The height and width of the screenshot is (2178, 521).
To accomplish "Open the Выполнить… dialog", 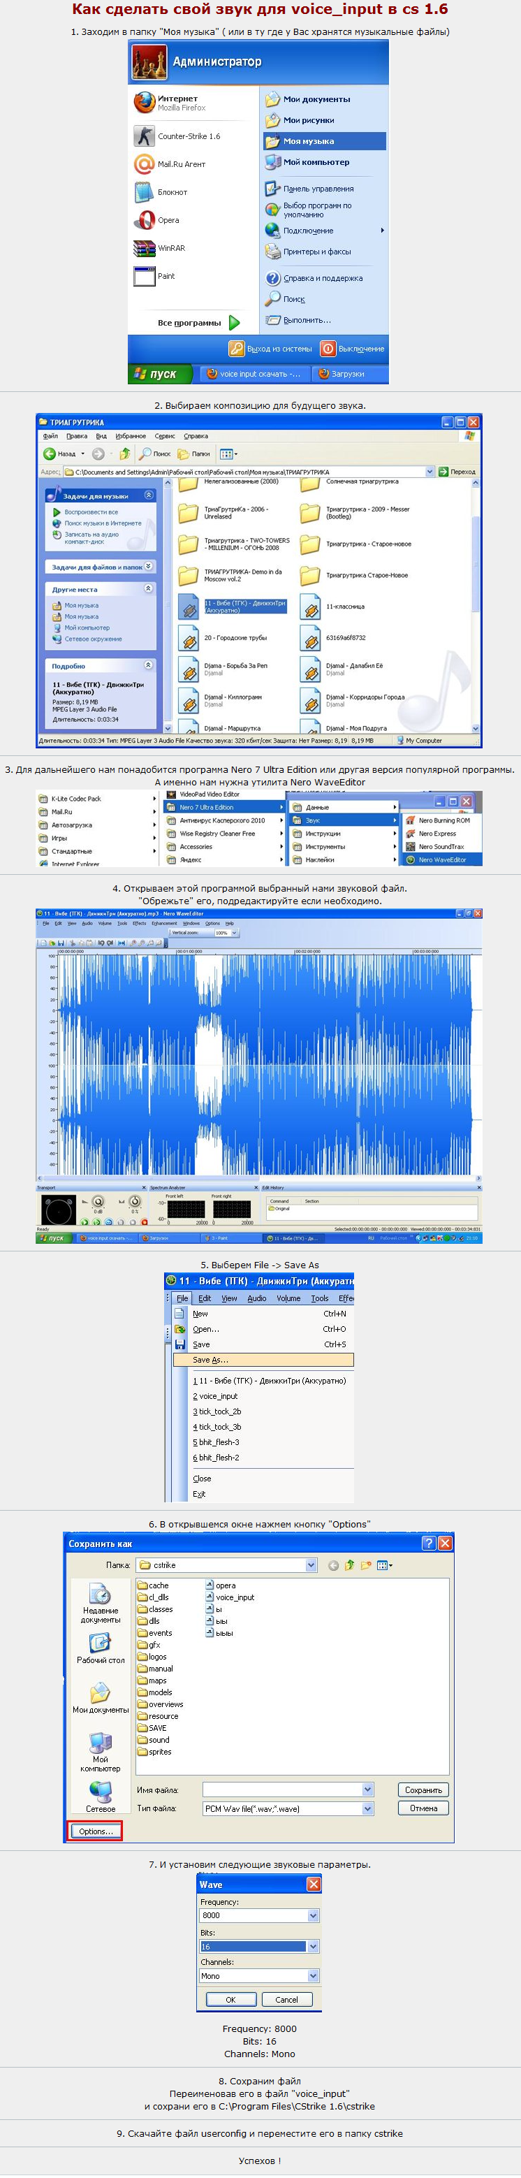I will [x=299, y=321].
